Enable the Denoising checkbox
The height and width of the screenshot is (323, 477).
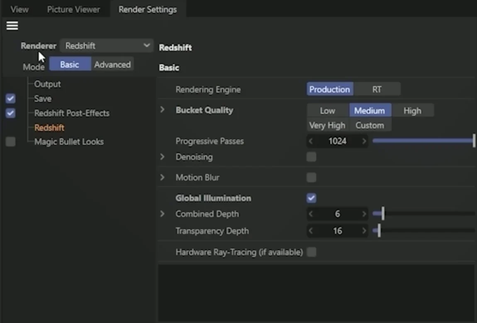[x=311, y=157]
